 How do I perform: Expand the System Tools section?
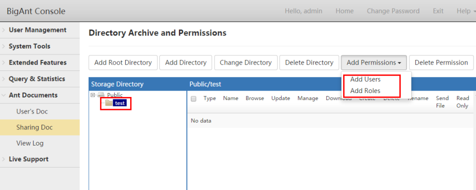coord(40,46)
